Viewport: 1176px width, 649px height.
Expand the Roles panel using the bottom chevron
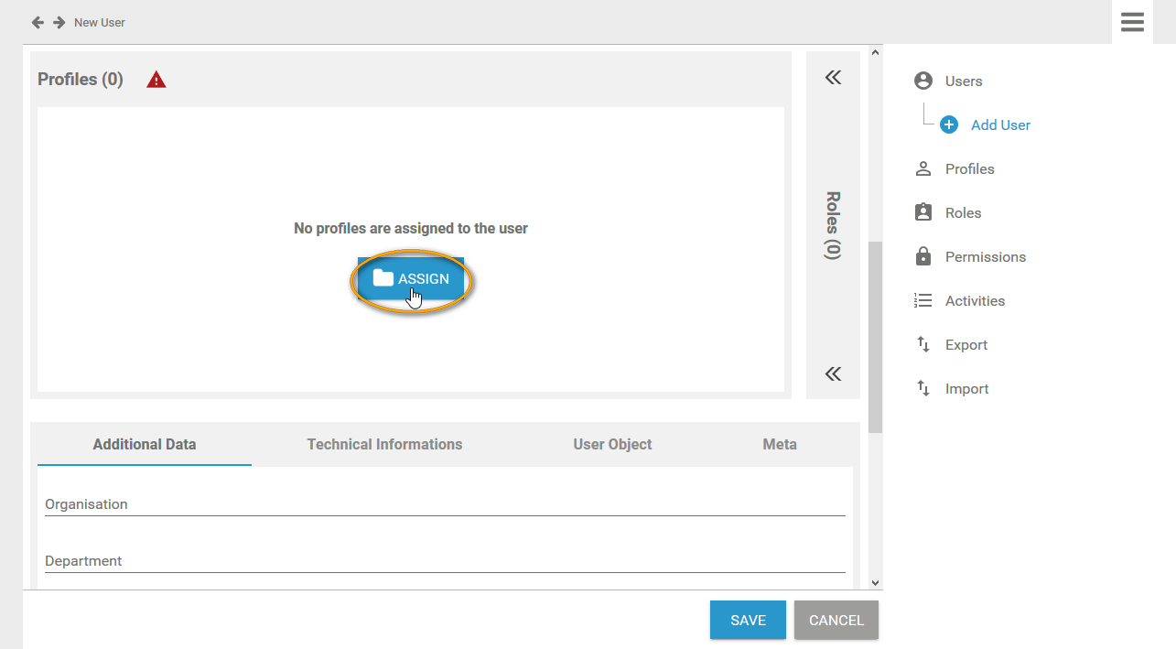pos(833,373)
